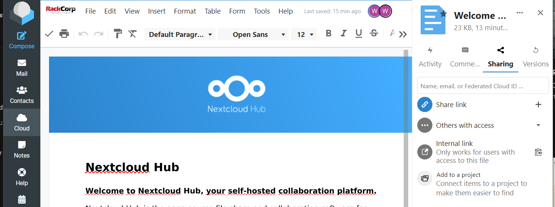
Task: Open the font size 12 dropdown
Action: pos(304,34)
